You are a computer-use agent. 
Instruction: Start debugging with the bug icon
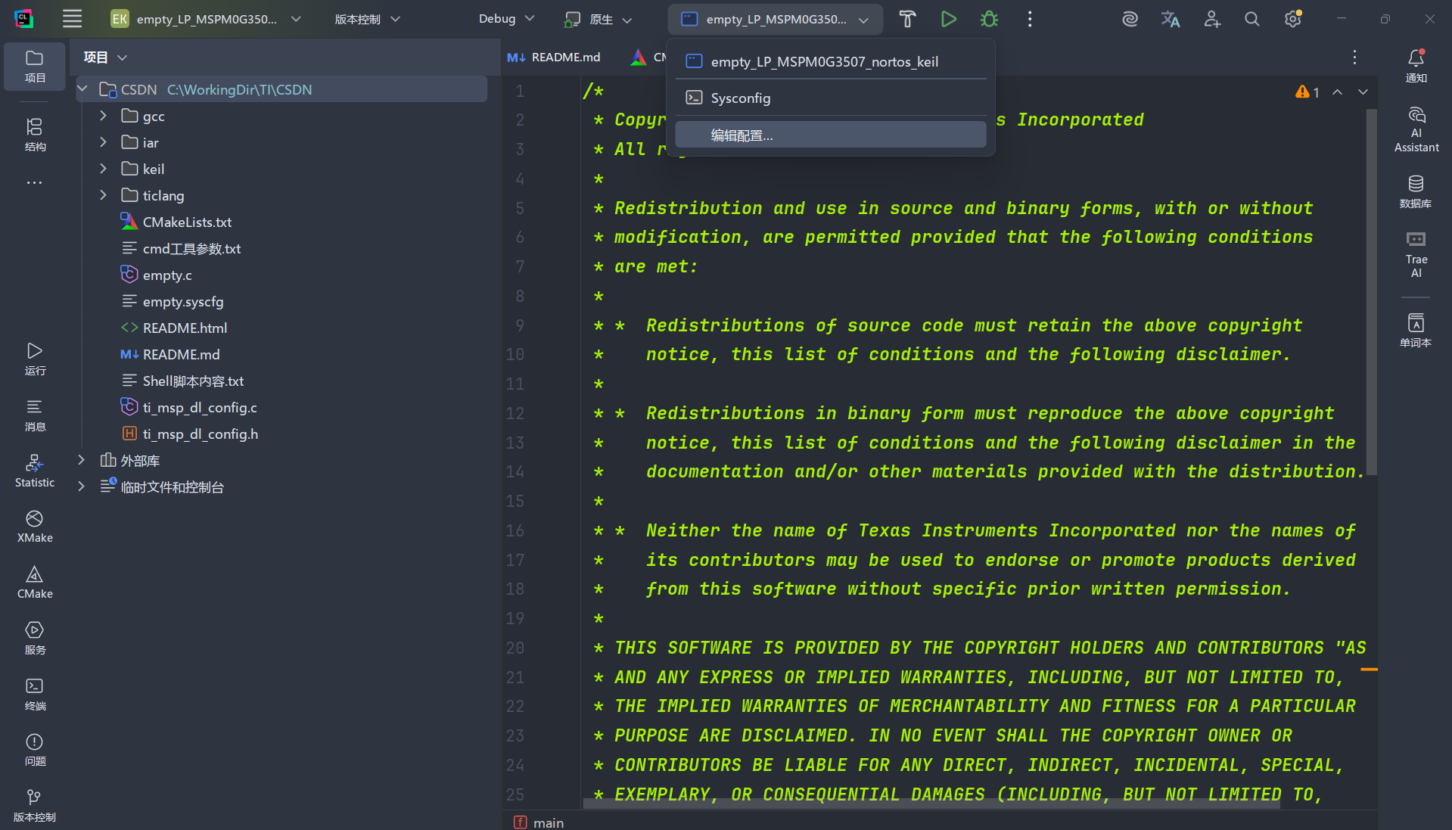989,19
